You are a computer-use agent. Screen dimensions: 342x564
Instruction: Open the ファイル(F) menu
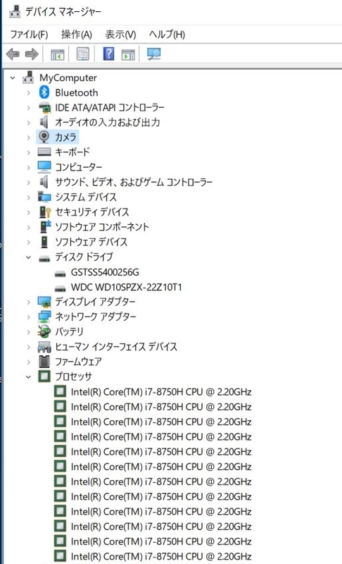(29, 35)
